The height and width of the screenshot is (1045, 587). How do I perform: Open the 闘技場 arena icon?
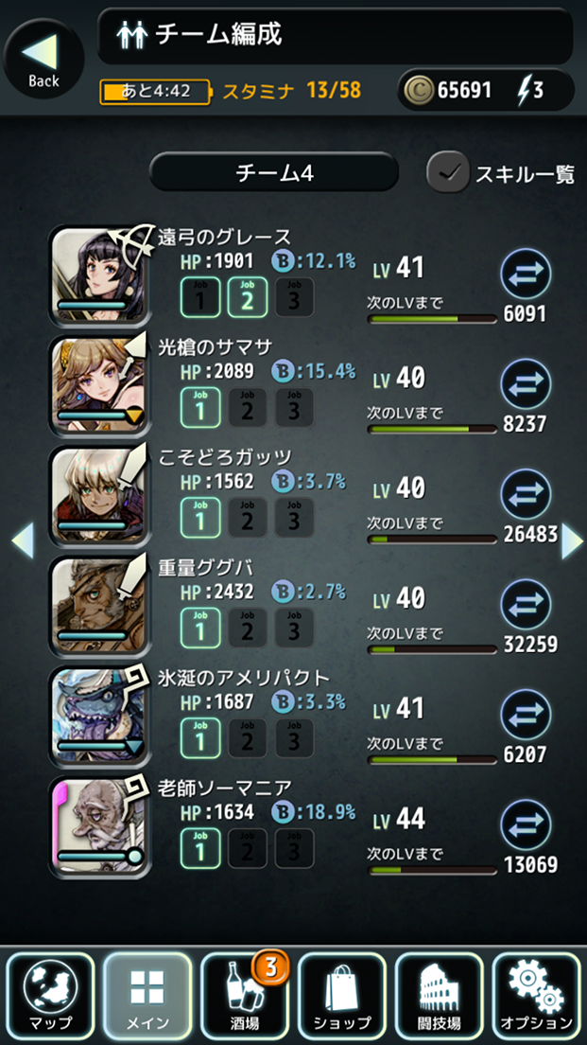tap(440, 995)
